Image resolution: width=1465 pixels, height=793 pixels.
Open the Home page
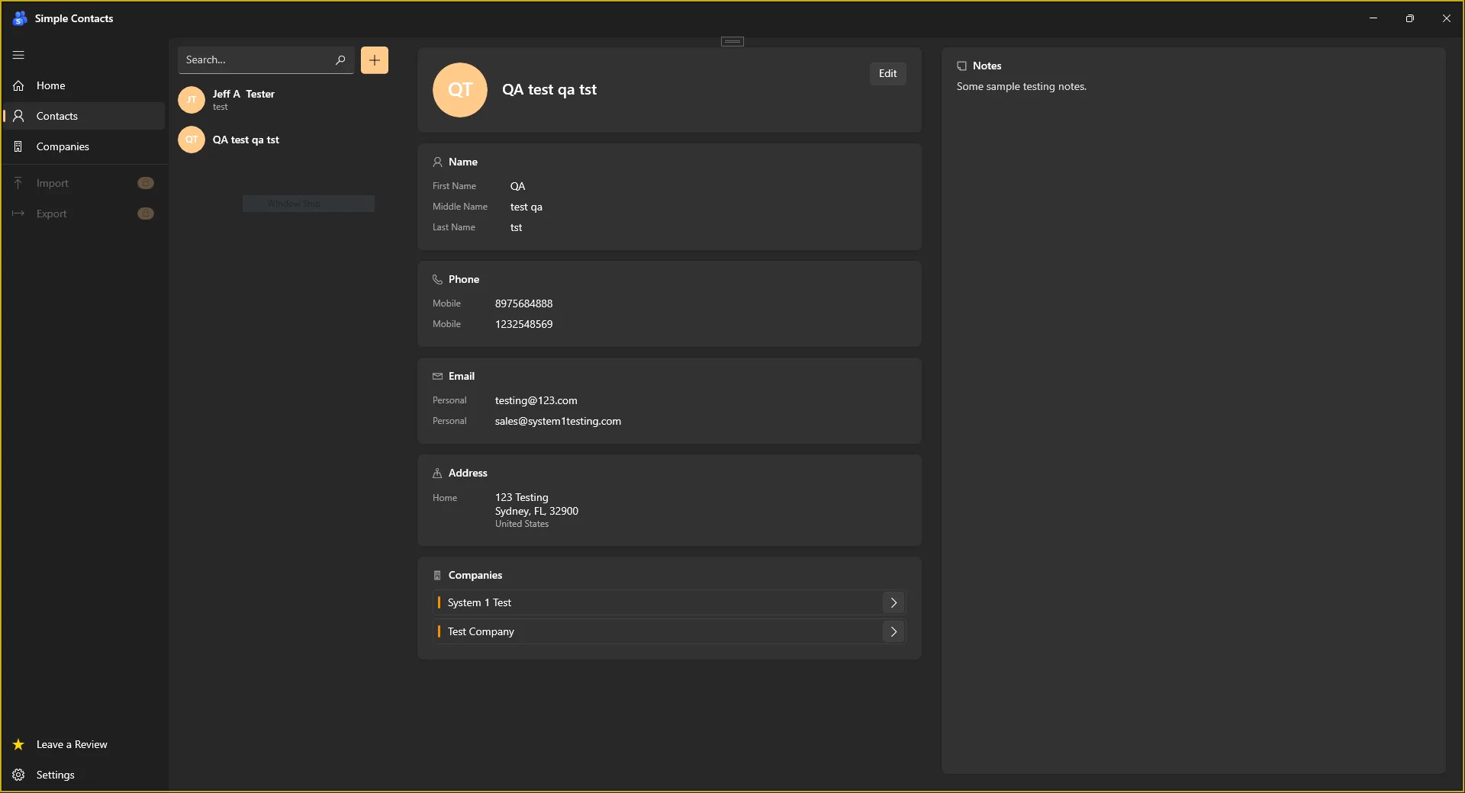pos(84,85)
